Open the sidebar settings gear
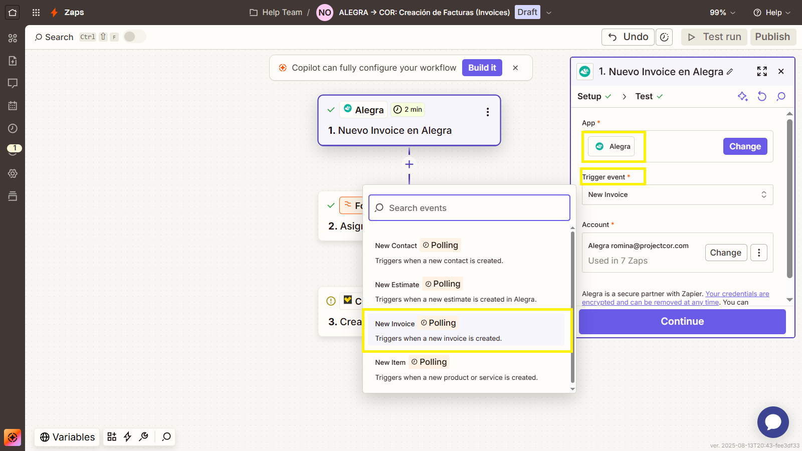Viewport: 802px width, 451px height. click(x=13, y=173)
